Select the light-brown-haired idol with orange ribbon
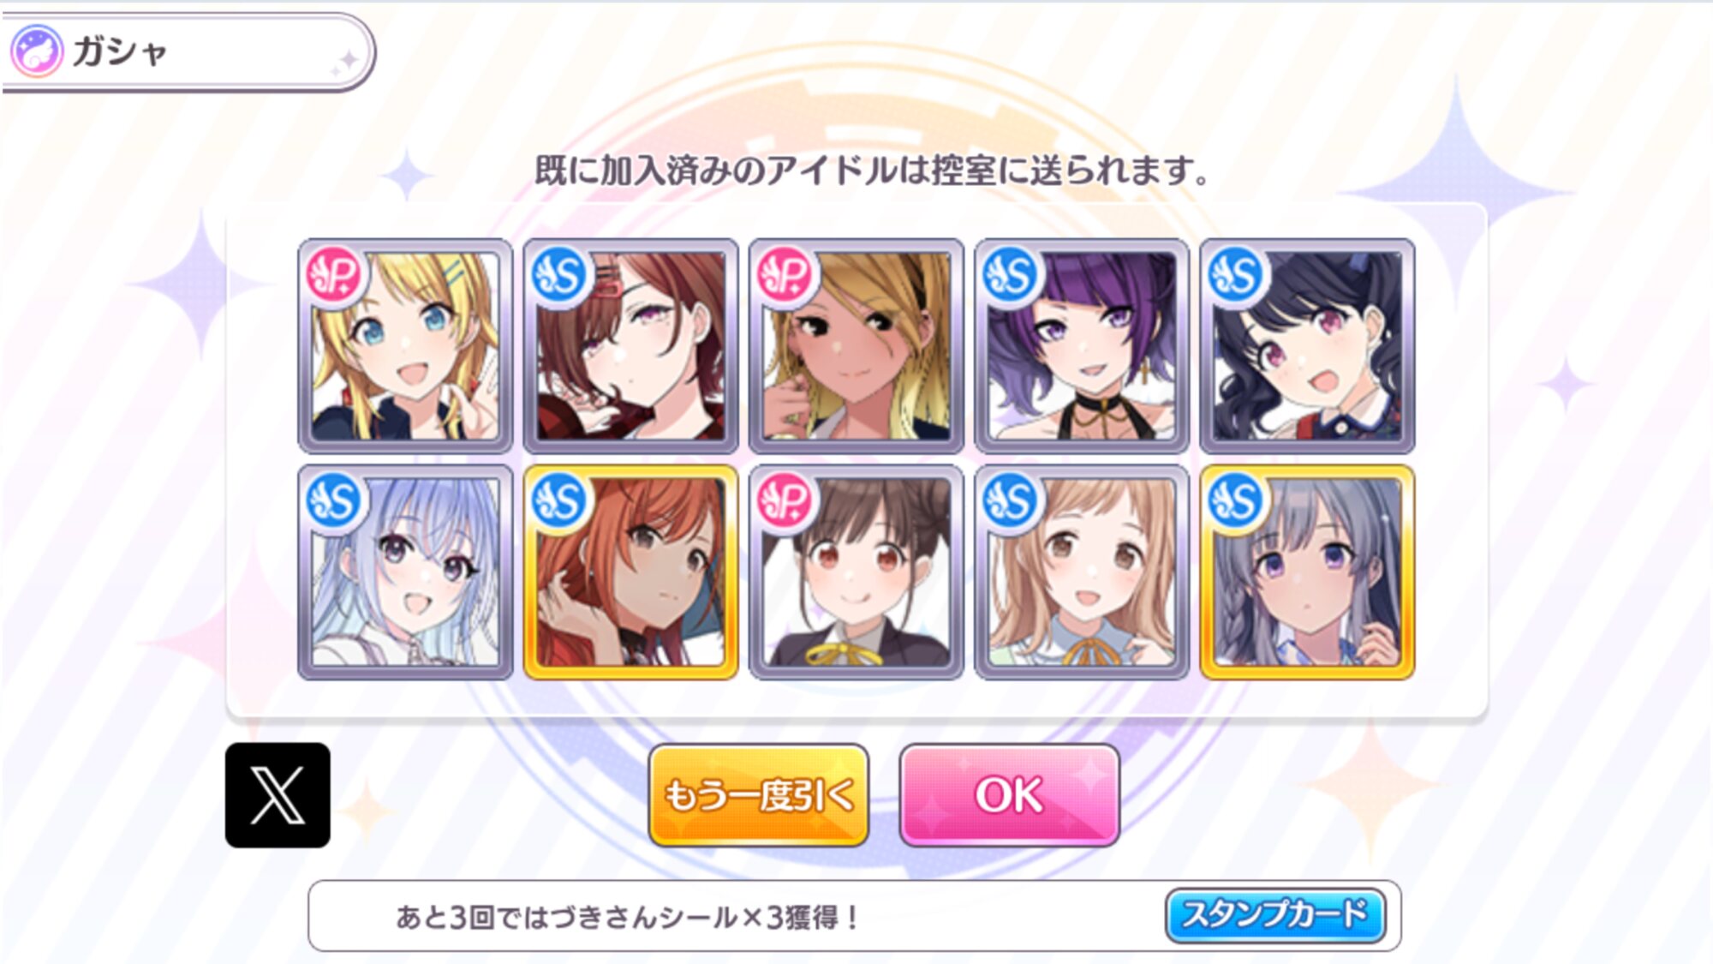Image resolution: width=1713 pixels, height=964 pixels. pyautogui.click(x=1082, y=572)
